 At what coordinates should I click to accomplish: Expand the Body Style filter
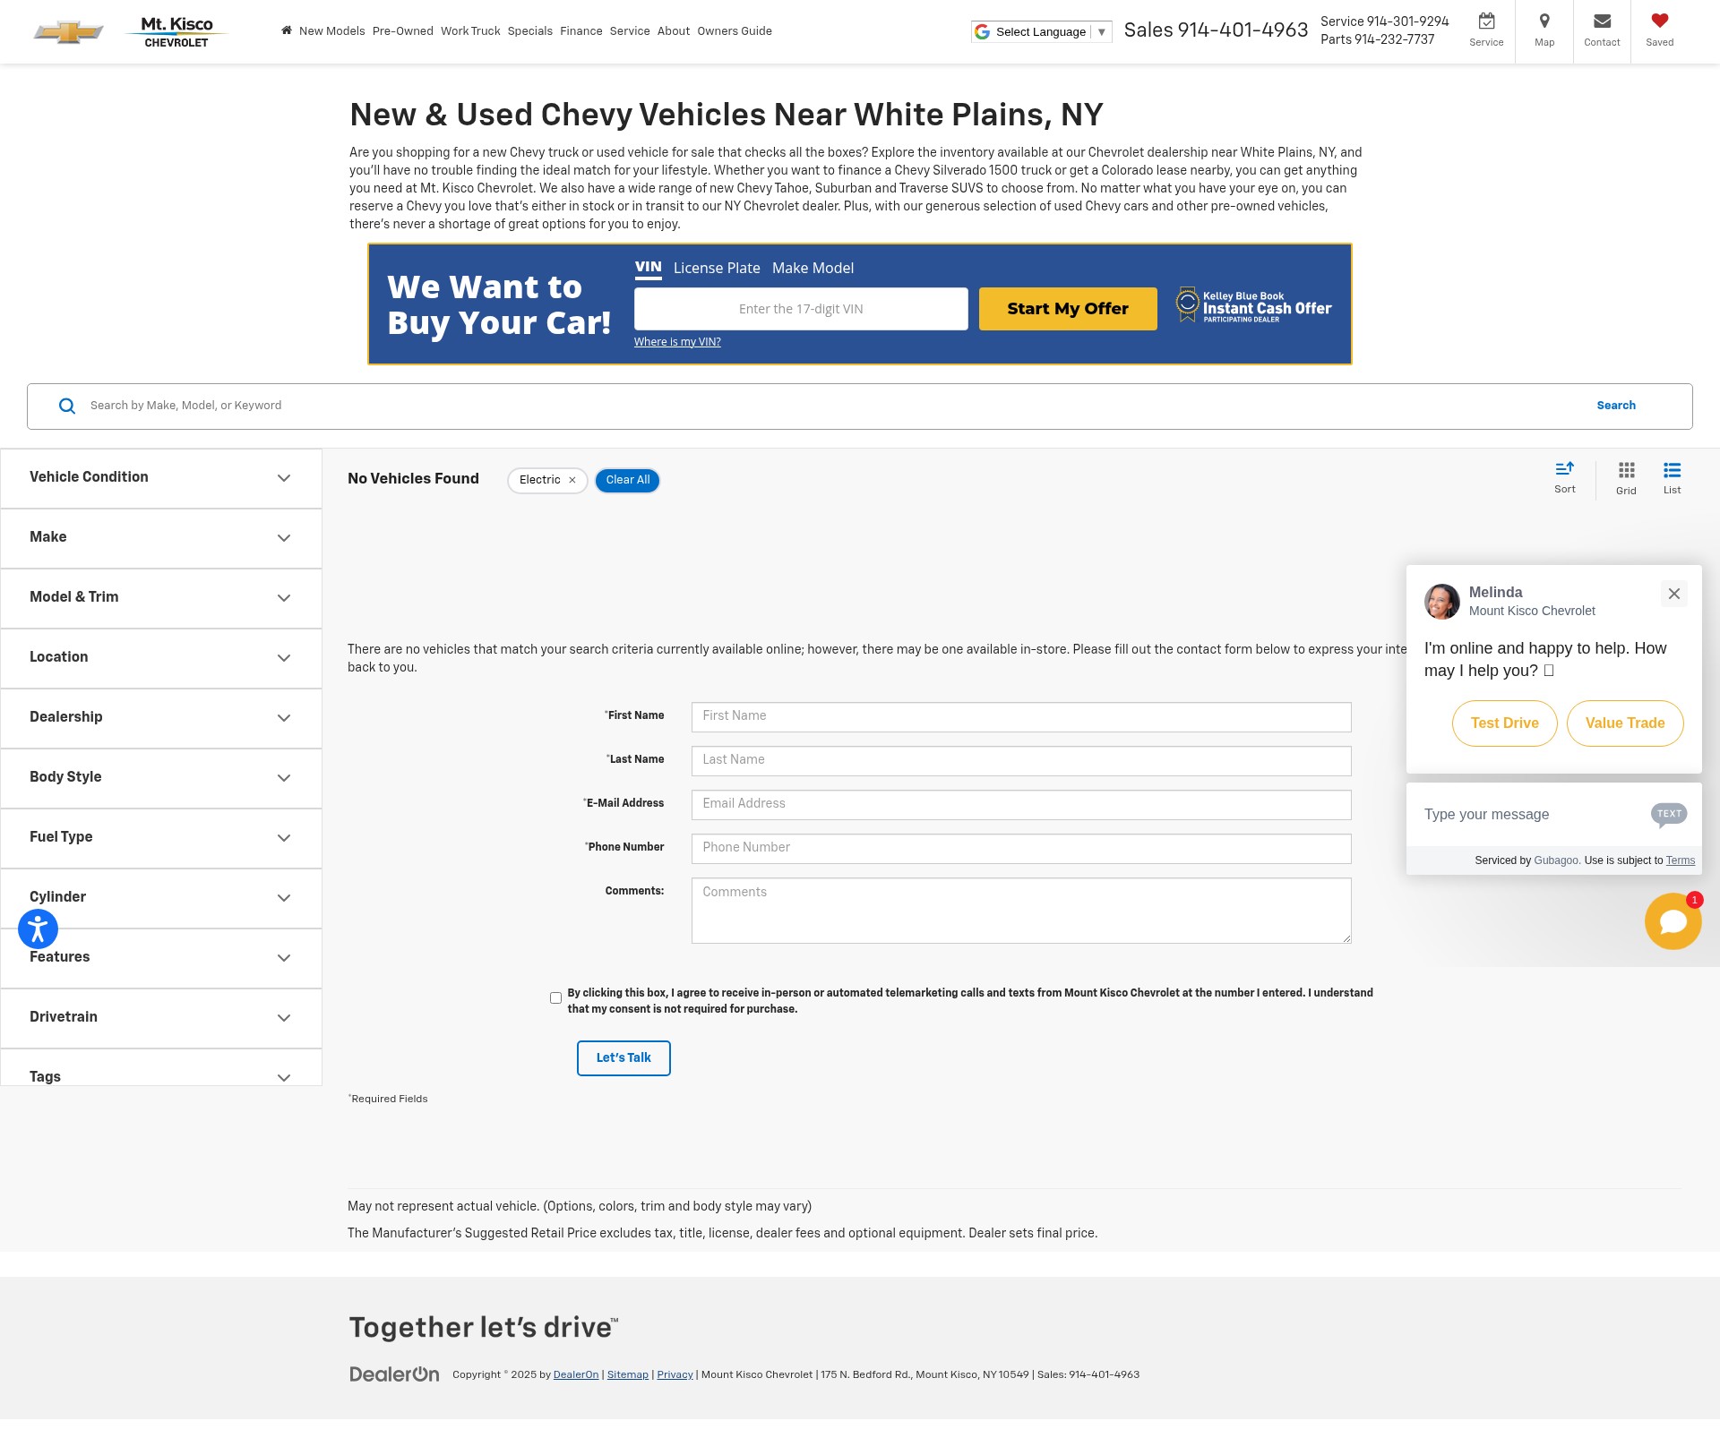click(x=161, y=778)
